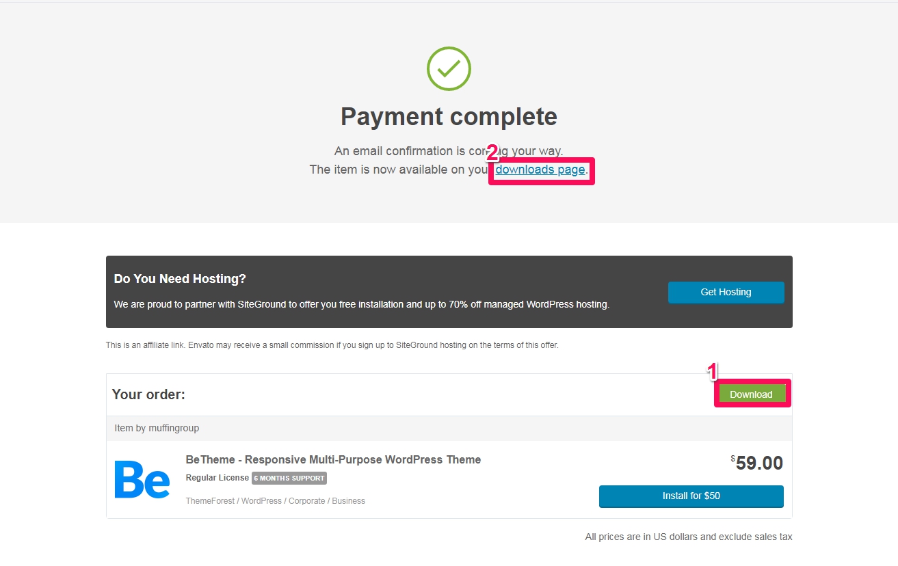898x566 pixels.
Task: Click the Your order heading
Action: click(148, 394)
